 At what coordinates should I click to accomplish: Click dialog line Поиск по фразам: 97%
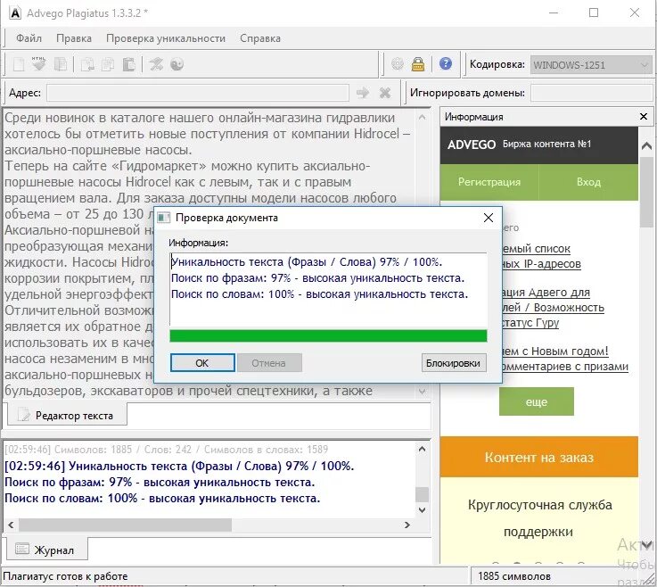tap(317, 278)
